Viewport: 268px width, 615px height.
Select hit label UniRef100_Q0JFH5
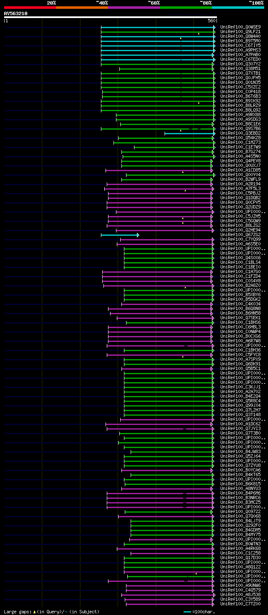[x=240, y=78]
